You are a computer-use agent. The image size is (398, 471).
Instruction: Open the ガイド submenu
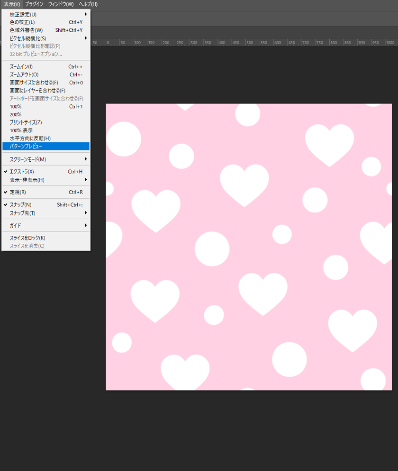(x=16, y=225)
